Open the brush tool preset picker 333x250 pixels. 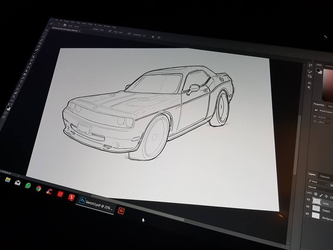pyautogui.click(x=59, y=24)
